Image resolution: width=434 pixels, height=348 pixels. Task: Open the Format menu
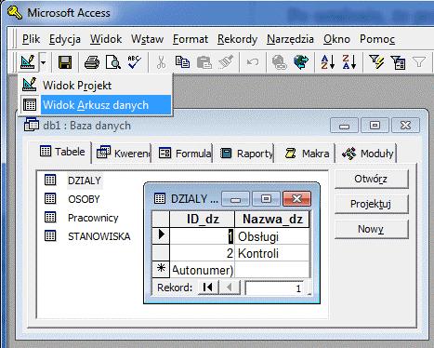[x=191, y=39]
